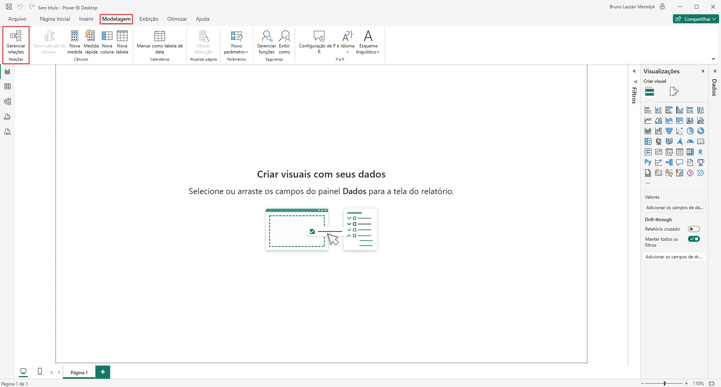The height and width of the screenshot is (387, 721).
Task: Open Gerenciar funções security icon
Action: (267, 42)
